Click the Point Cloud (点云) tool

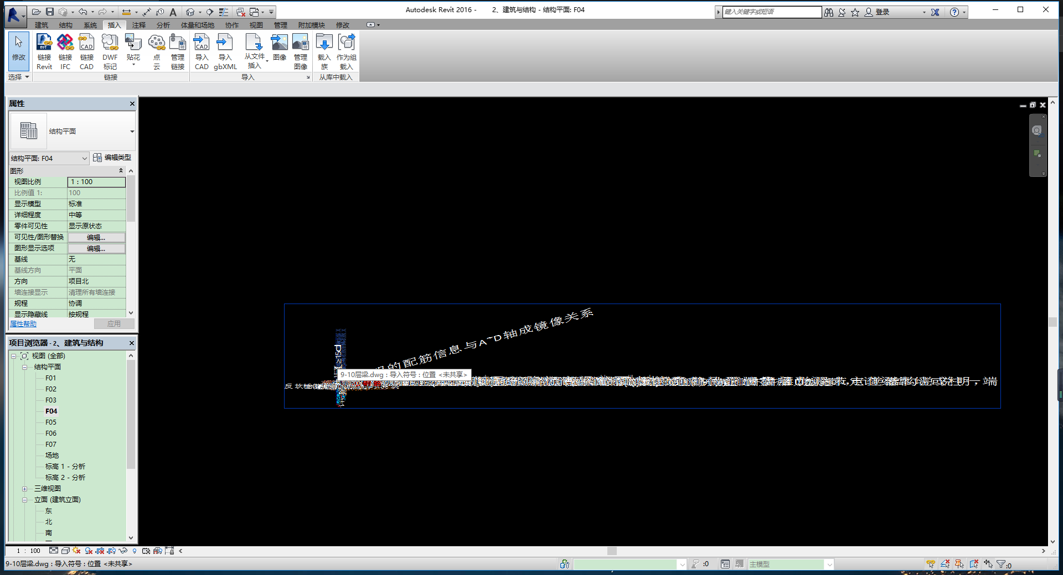click(157, 51)
